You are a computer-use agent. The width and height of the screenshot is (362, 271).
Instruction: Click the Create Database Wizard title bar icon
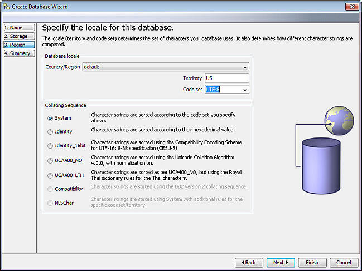click(x=7, y=7)
